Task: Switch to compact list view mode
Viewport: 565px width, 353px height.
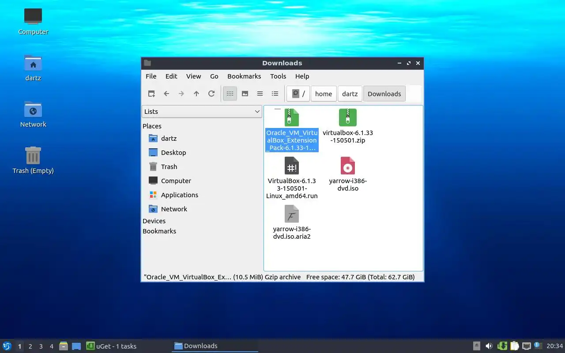Action: tap(260, 94)
